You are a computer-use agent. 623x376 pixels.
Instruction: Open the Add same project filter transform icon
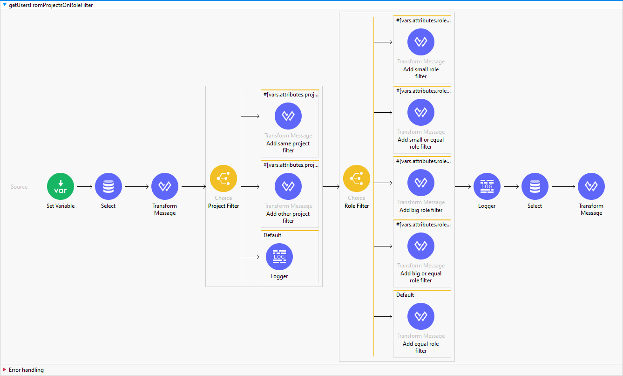[288, 116]
